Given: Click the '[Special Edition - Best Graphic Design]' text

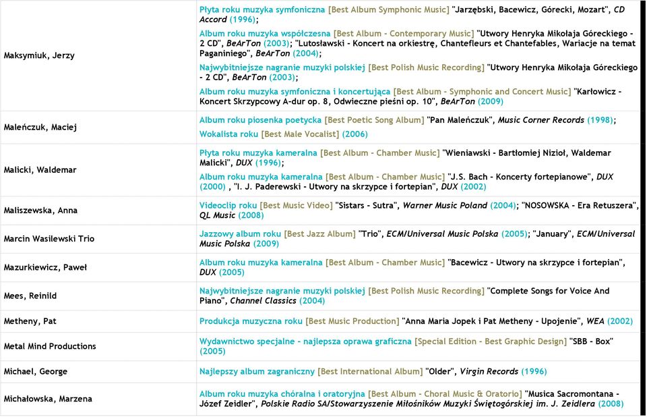Looking at the screenshot, I should (491, 341).
